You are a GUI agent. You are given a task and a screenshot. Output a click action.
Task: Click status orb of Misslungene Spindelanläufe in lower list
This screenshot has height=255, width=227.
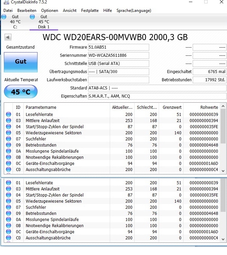click(x=8, y=220)
